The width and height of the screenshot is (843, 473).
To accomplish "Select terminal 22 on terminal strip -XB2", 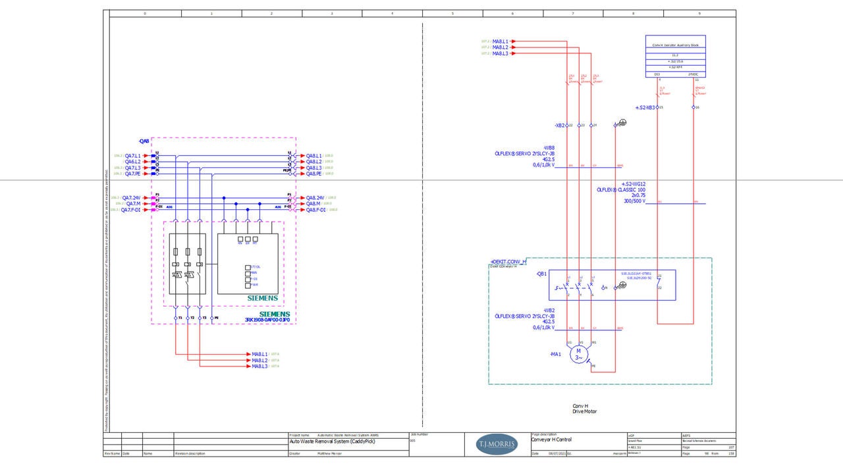I will pos(566,125).
